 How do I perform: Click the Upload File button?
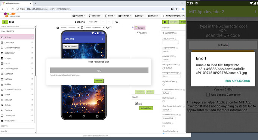click(146, 108)
